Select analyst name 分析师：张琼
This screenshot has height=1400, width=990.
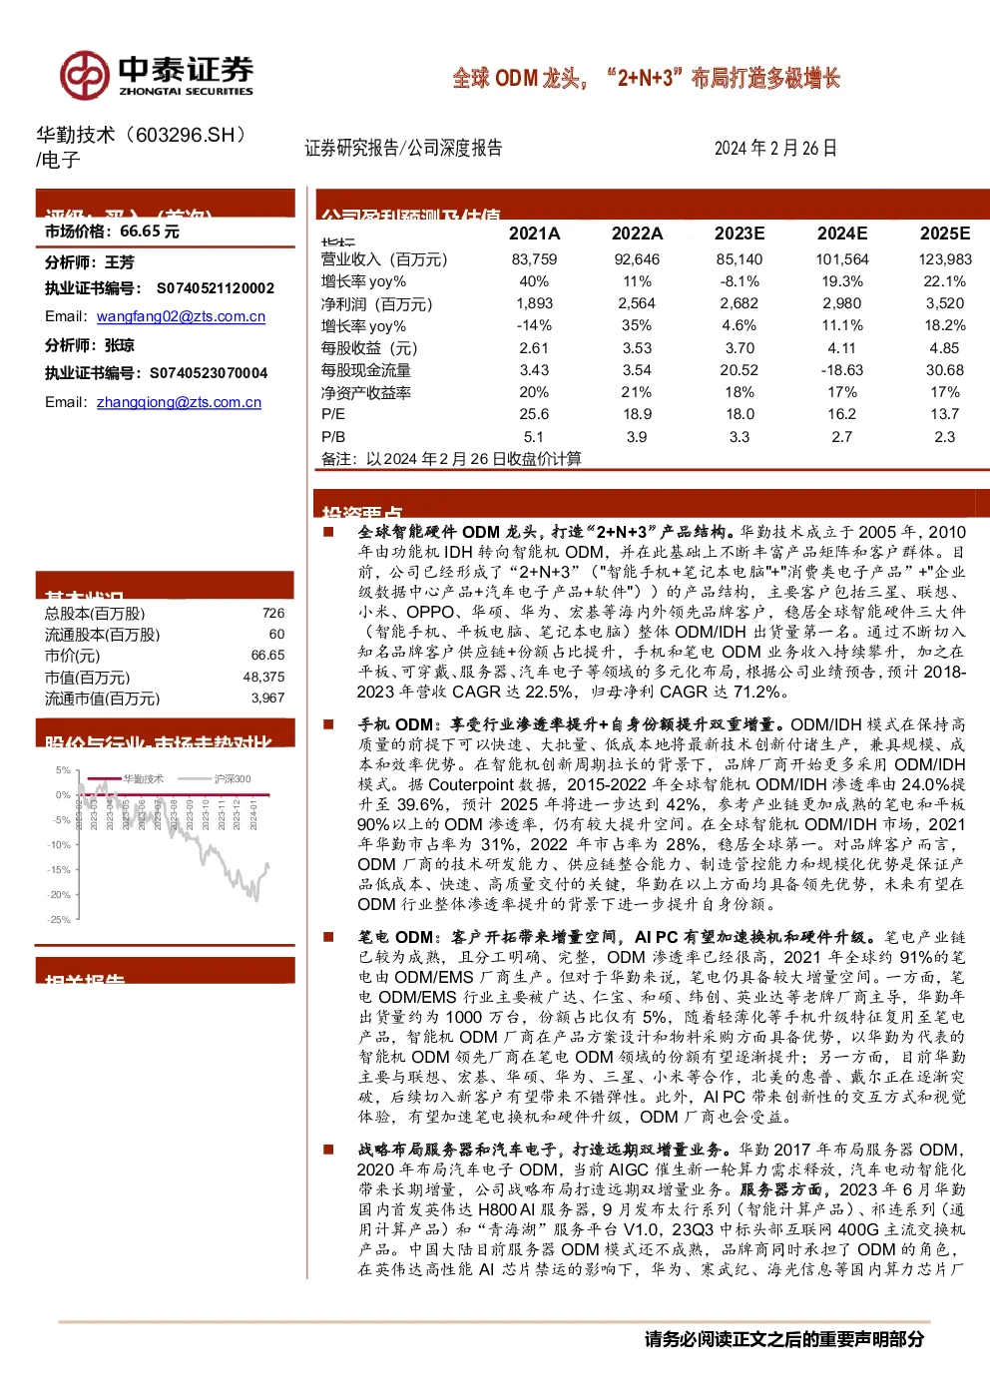click(x=89, y=345)
